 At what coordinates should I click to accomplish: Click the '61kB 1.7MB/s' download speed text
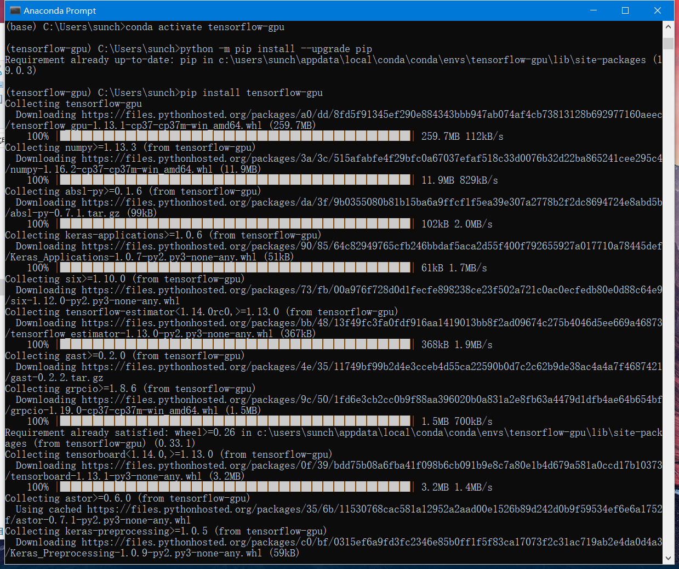coord(454,268)
